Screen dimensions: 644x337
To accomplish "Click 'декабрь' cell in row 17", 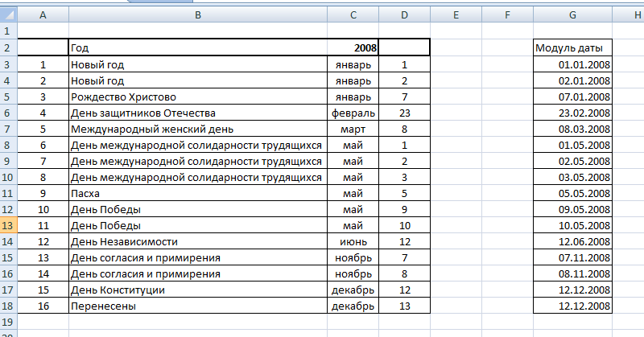I will pyautogui.click(x=353, y=290).
